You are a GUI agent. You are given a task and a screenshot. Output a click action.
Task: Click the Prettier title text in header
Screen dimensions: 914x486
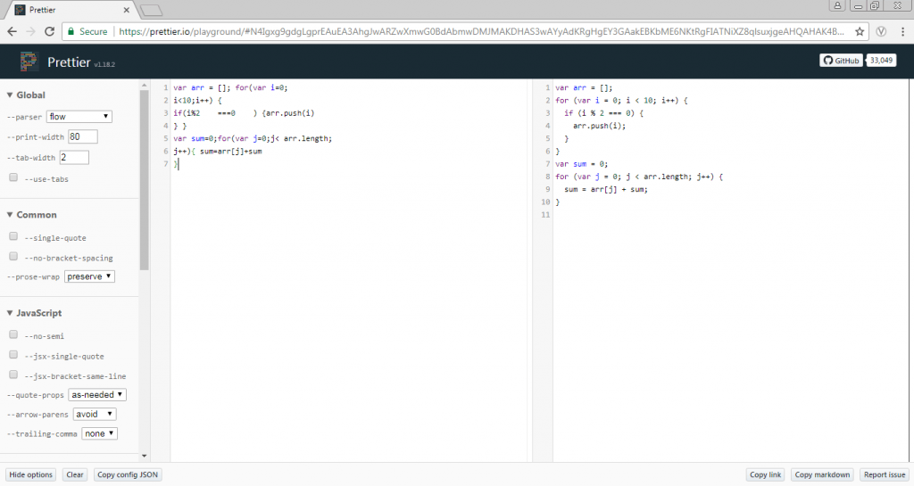69,62
